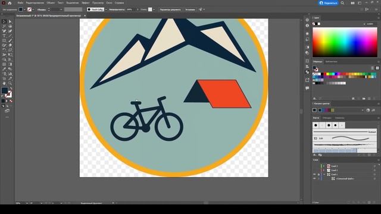Image resolution: width=381 pixels, height=214 pixels.
Task: Select the Direct Selection tool
Action: click(x=10, y=21)
